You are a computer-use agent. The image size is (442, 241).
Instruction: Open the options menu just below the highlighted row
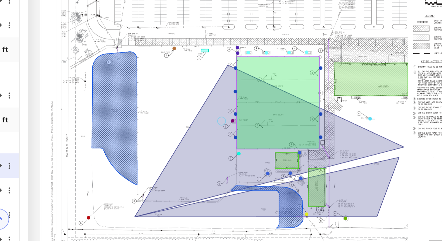click(x=9, y=190)
